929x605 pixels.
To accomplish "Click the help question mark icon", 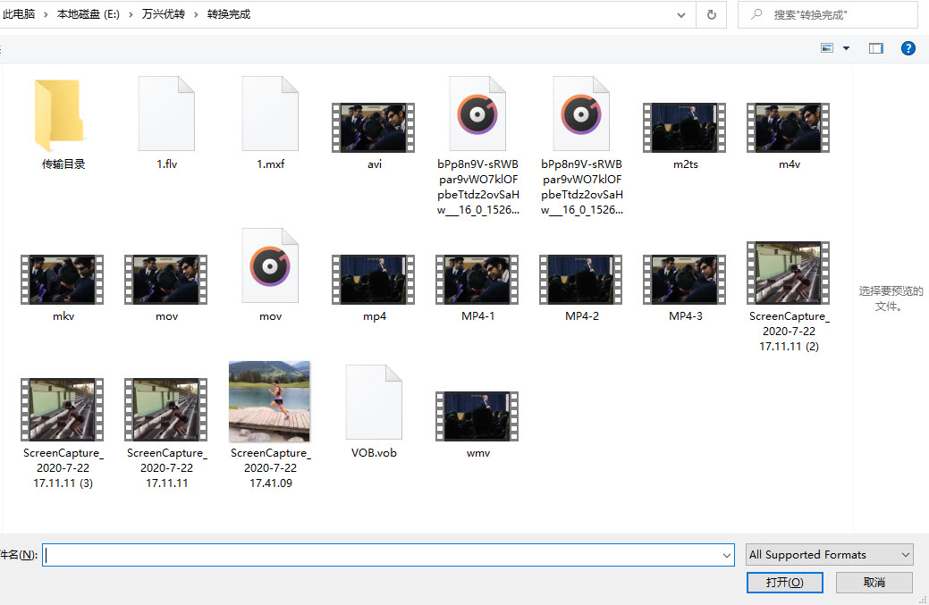I will pyautogui.click(x=908, y=48).
